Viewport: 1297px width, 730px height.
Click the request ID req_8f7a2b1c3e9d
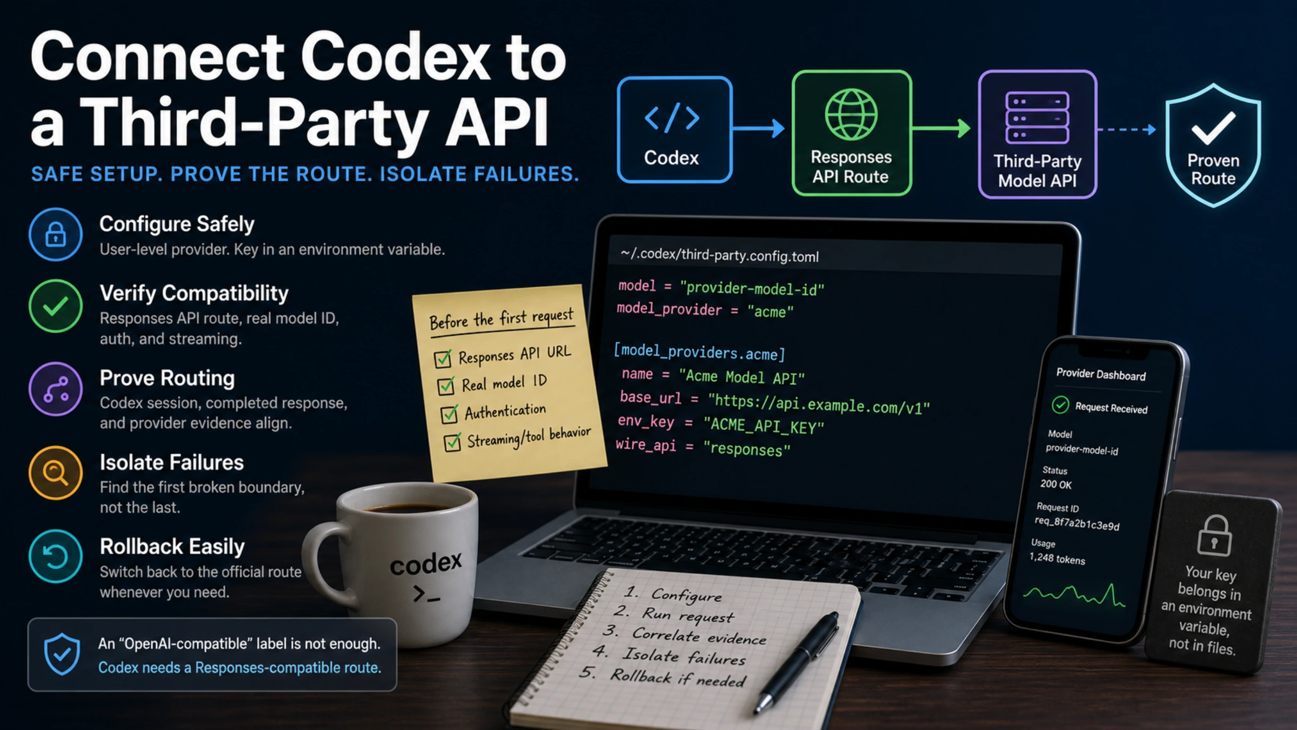click(1077, 523)
